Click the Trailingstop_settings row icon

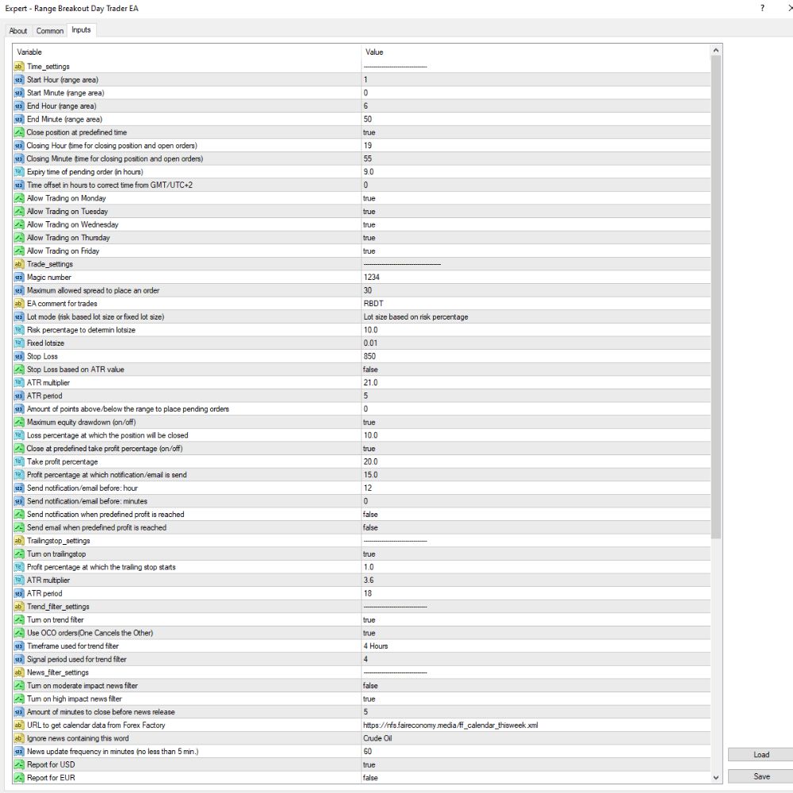click(x=19, y=541)
